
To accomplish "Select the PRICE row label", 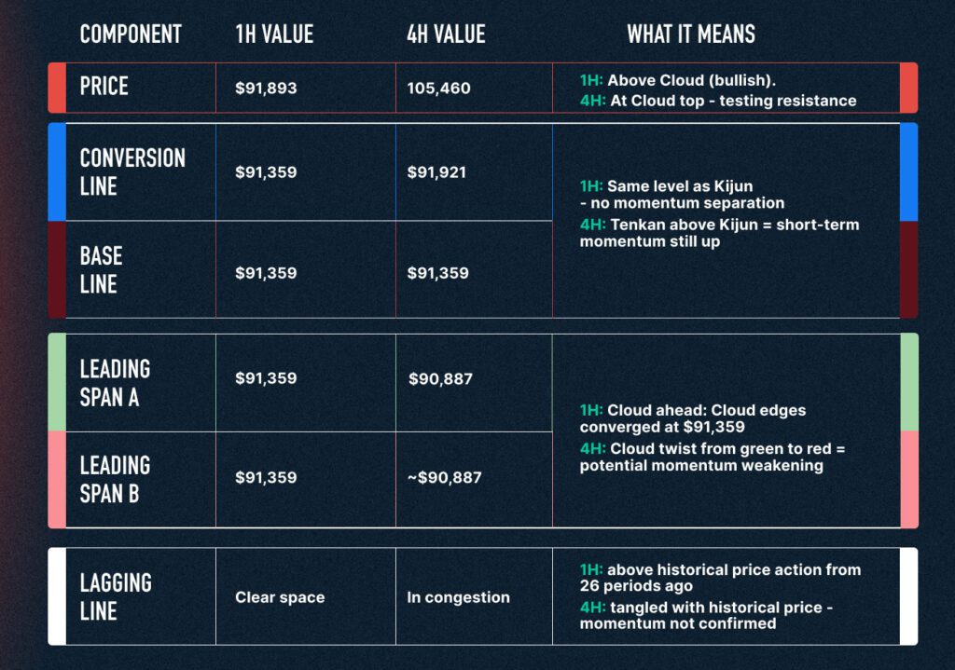I will pos(104,87).
